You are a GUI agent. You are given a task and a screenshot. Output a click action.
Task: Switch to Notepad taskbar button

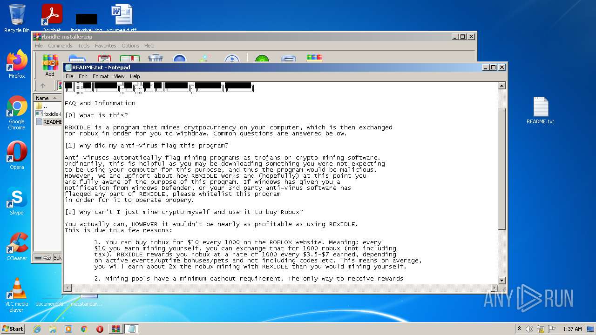[x=132, y=329]
